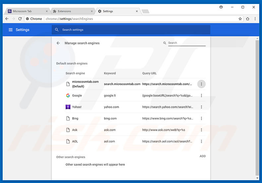
Task: Click the Yahoo! purple logo icon
Action: pos(68,107)
